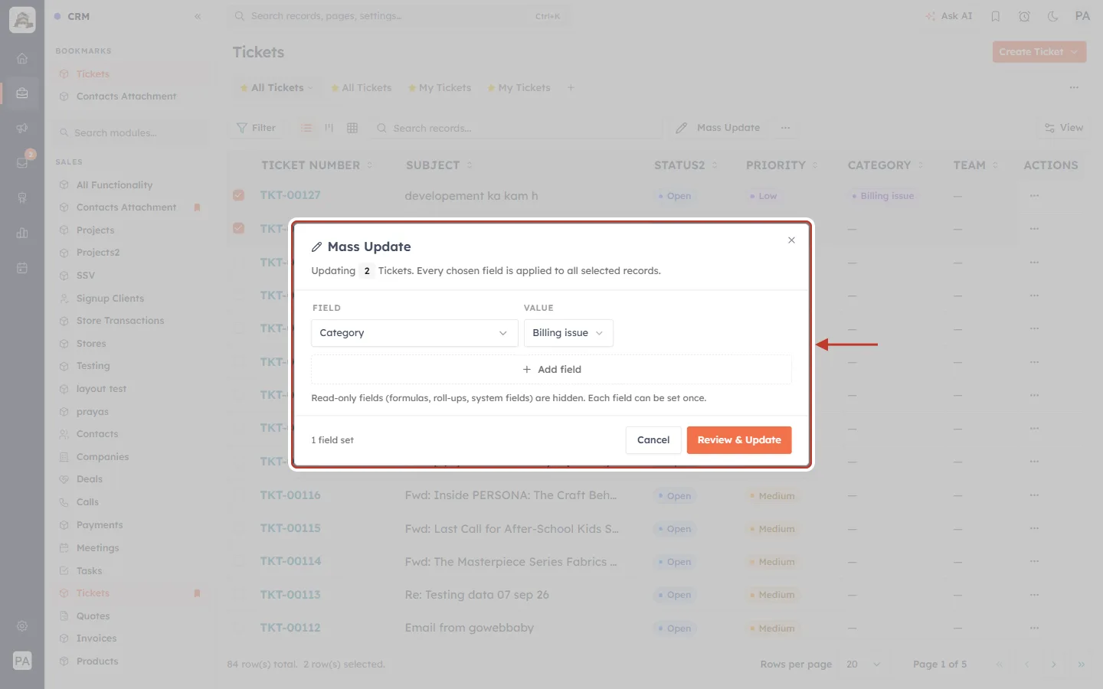This screenshot has height=689, width=1103.
Task: Open the inbox icon with badge
Action: [x=22, y=162]
